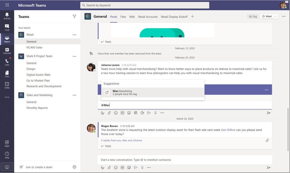This screenshot has width=290, height=173.
Task: Expand 3 replies from you, Alex, and Johanna
Action: (x=121, y=140)
